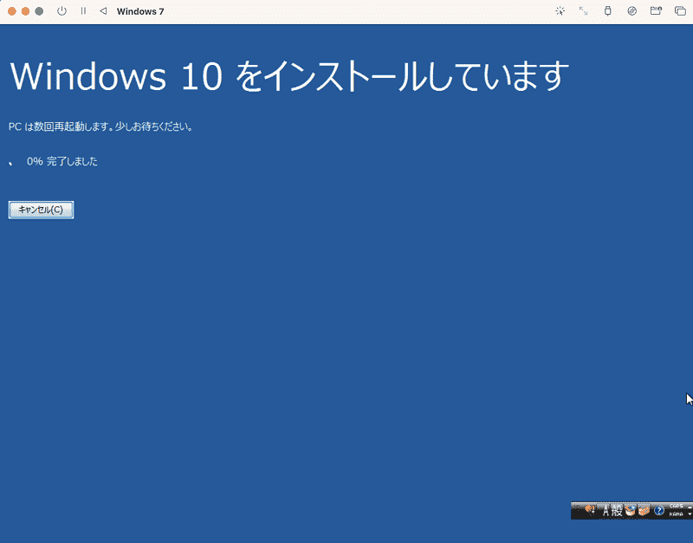Click the IME help question mark icon

[x=658, y=511]
